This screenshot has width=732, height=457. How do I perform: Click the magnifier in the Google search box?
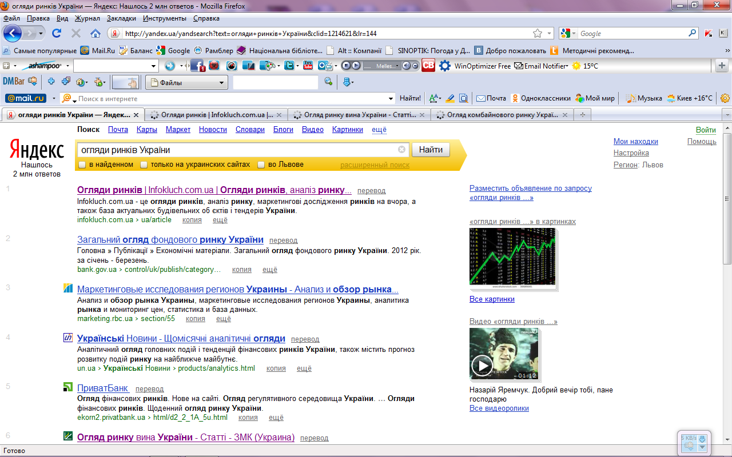[x=692, y=33]
